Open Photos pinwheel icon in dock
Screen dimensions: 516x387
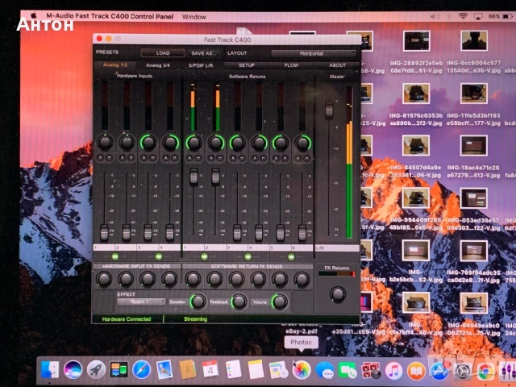coord(302,370)
